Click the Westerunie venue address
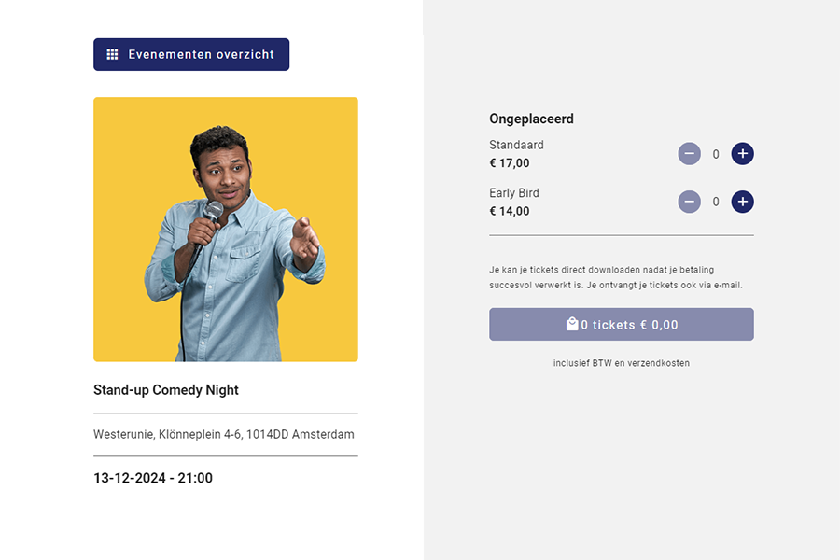Screen dimensions: 840x560 (224, 435)
